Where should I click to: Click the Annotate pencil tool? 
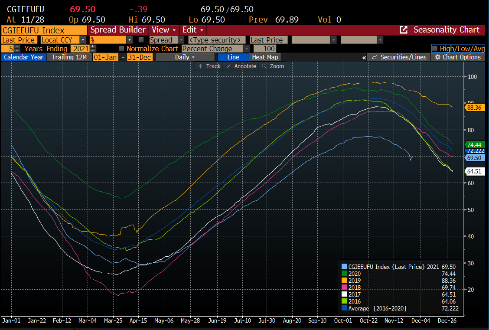241,66
